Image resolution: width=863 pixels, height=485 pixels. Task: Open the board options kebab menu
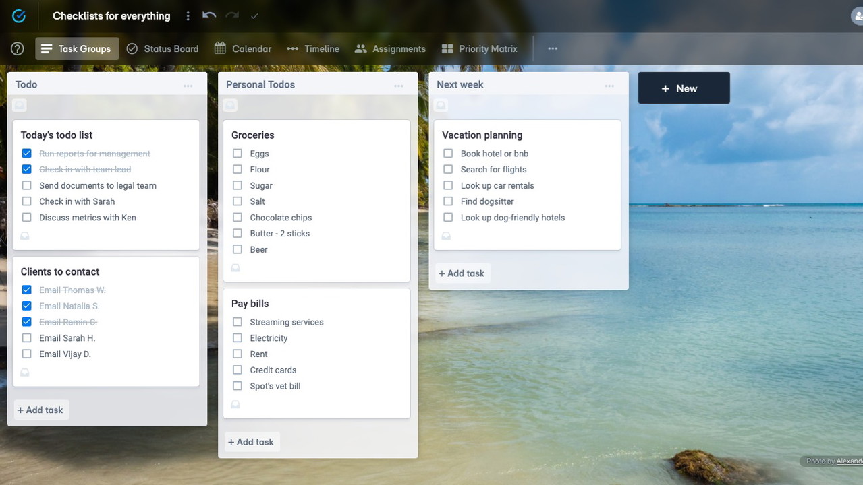coord(188,15)
